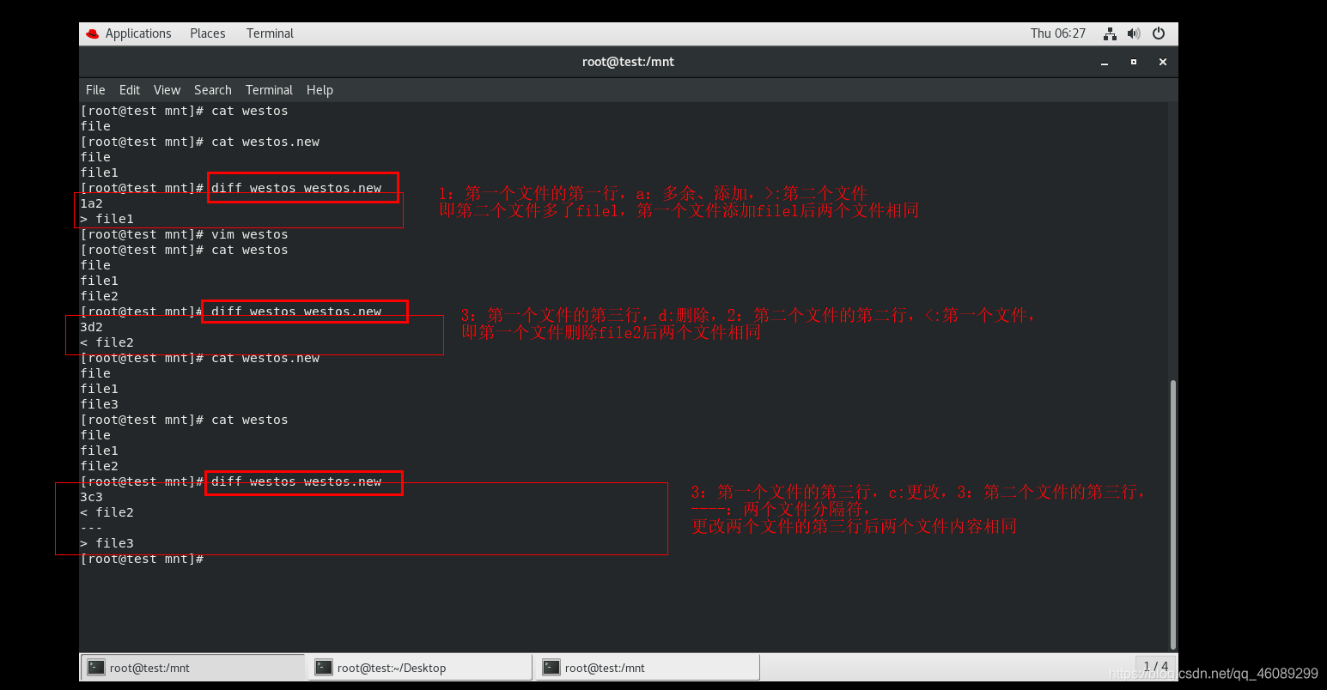
Task: Switch to first root@test:/mnt taskbar window
Action: [193, 668]
